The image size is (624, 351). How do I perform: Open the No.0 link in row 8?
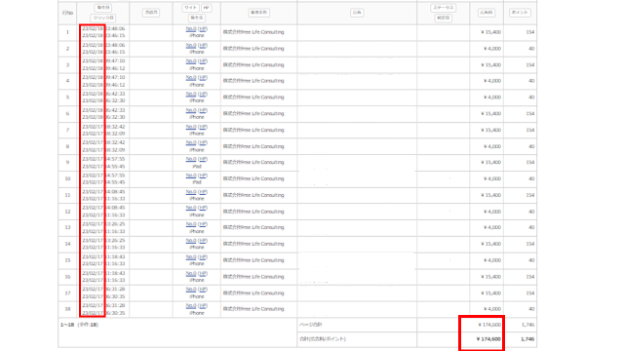tap(191, 143)
